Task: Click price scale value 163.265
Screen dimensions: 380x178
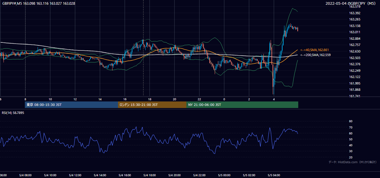Action: (x=354, y=19)
